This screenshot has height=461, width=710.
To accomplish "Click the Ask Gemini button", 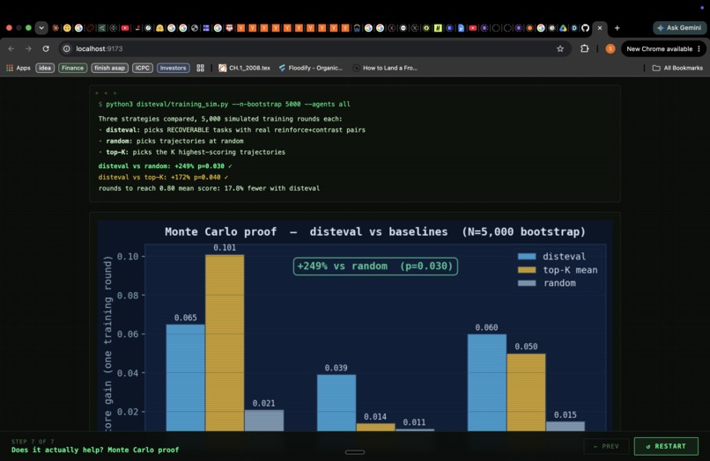I will click(679, 27).
